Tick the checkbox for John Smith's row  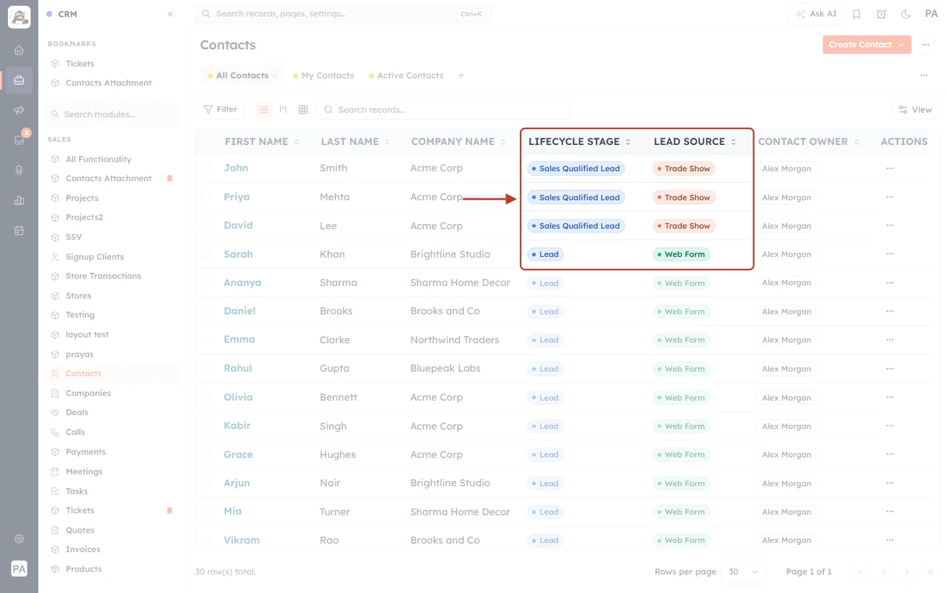[x=206, y=168]
